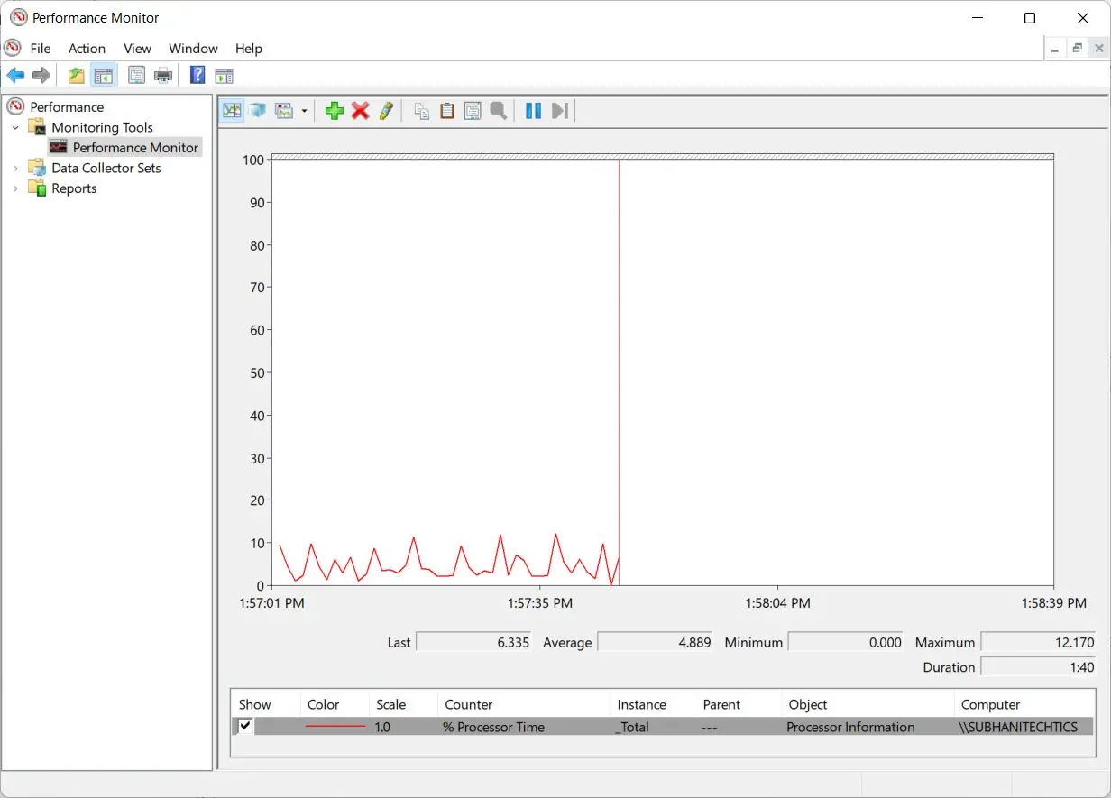The width and height of the screenshot is (1111, 798).
Task: Select the Performance Monitor tree item
Action: click(x=135, y=148)
